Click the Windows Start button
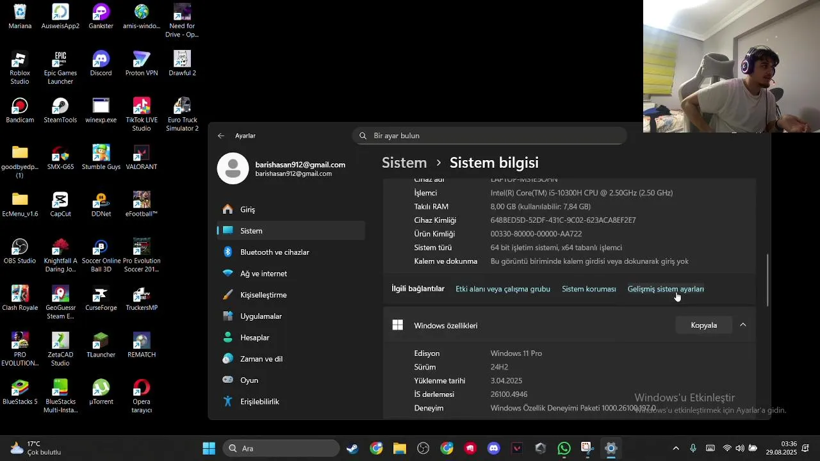The image size is (820, 461). [209, 448]
